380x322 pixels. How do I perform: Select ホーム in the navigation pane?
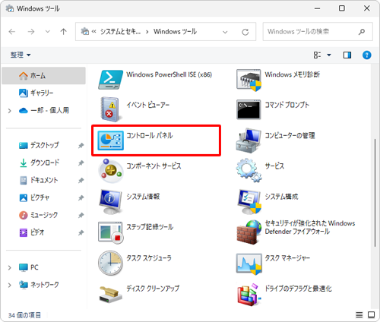[43, 76]
